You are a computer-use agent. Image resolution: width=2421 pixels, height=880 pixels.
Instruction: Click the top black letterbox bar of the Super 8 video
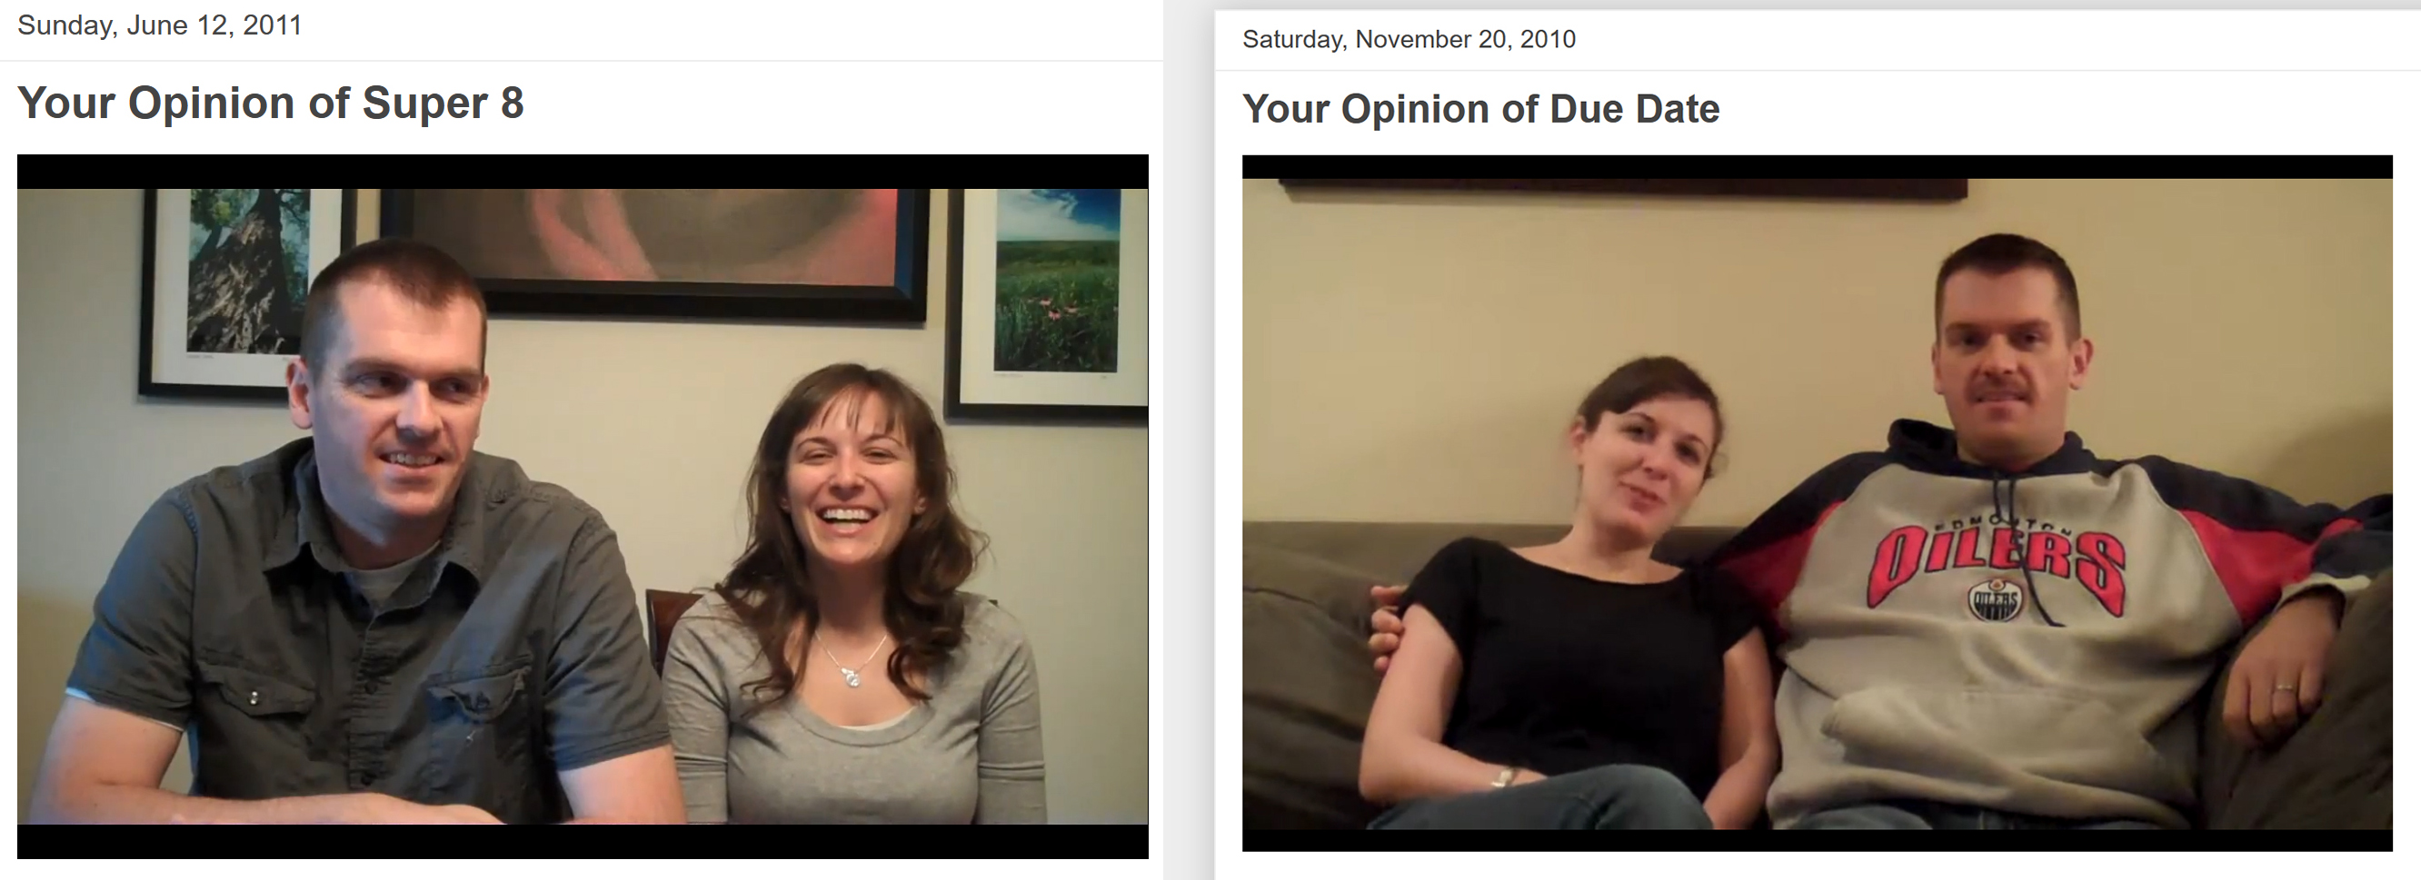coord(583,172)
